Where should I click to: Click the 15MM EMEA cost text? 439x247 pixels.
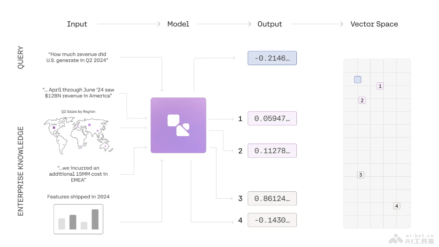78,174
